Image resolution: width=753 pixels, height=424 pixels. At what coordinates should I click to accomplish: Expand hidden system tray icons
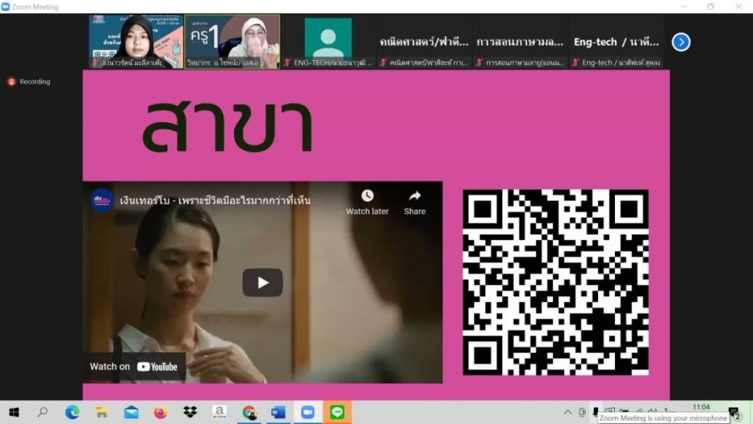pyautogui.click(x=568, y=412)
